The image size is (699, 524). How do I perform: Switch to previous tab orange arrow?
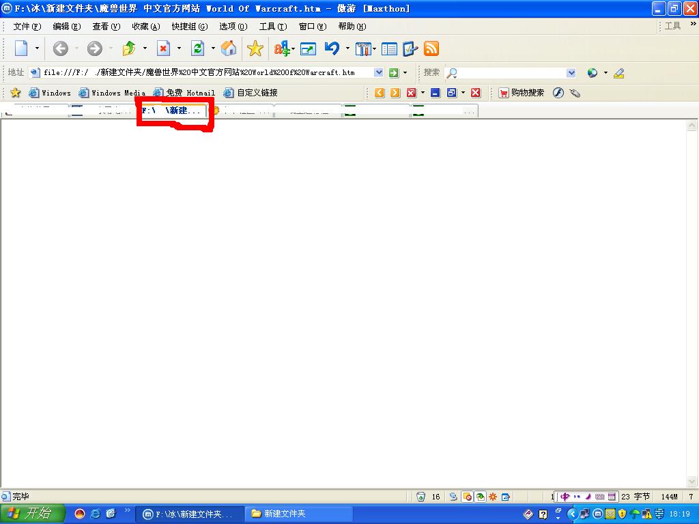380,93
